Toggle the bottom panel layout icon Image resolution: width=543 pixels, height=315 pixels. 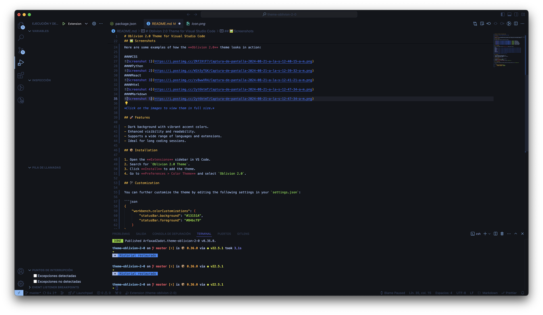click(509, 14)
